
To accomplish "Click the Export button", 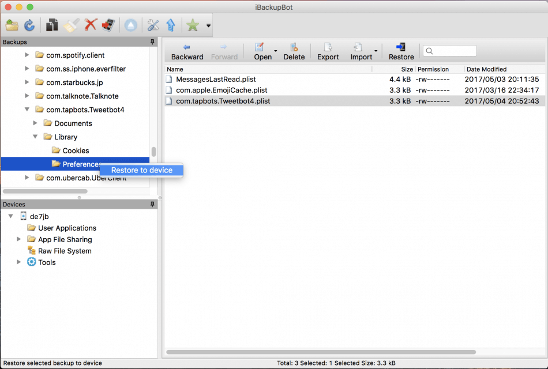I will [x=328, y=52].
